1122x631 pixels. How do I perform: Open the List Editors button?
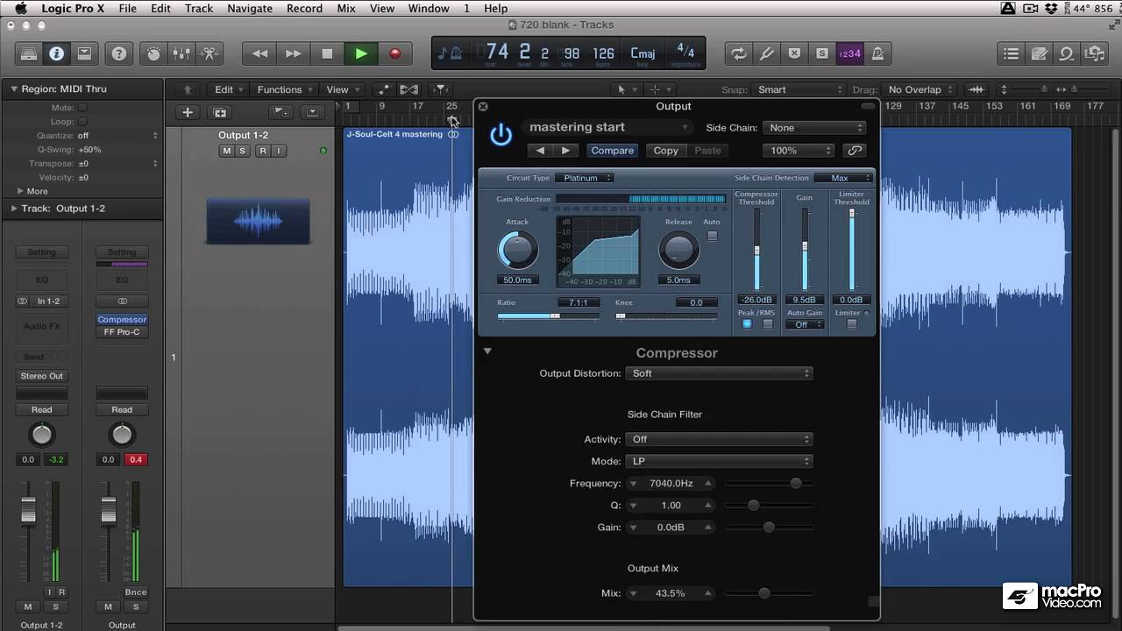1012,53
